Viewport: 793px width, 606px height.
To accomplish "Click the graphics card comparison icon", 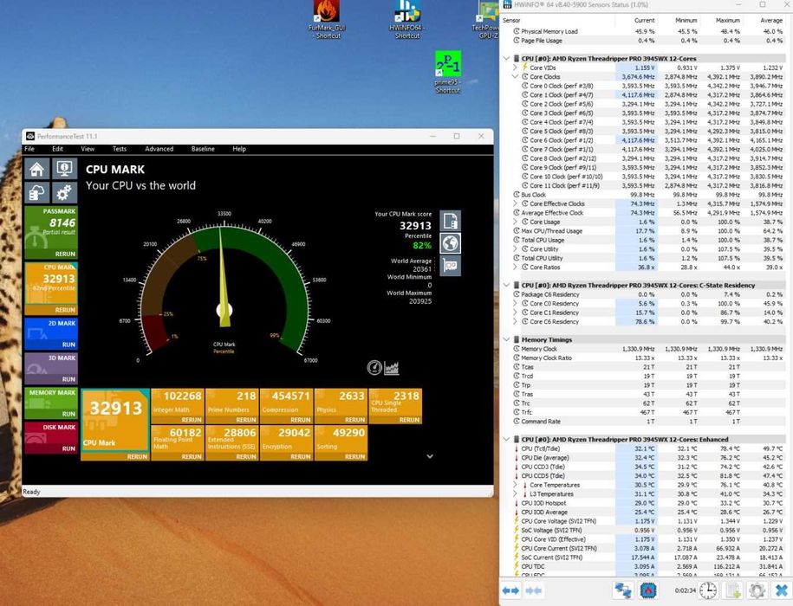I will [450, 265].
